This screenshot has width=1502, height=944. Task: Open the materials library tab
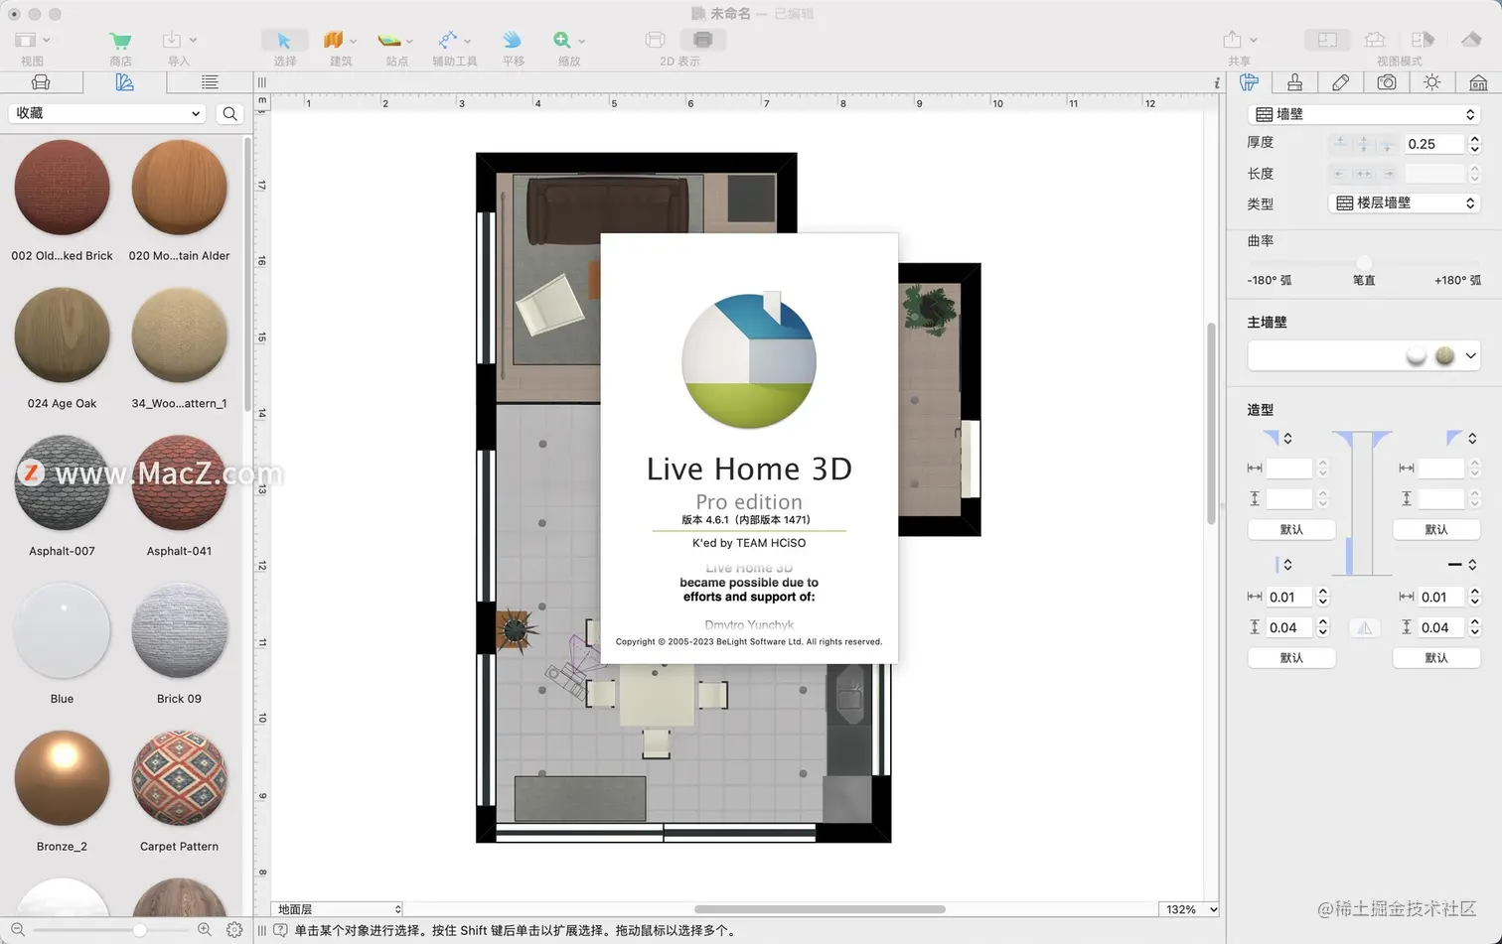click(124, 82)
